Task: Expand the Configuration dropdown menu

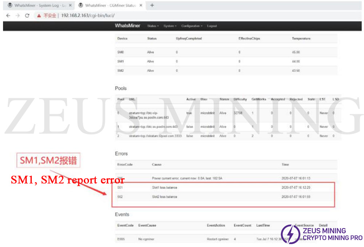Action: tap(192, 26)
